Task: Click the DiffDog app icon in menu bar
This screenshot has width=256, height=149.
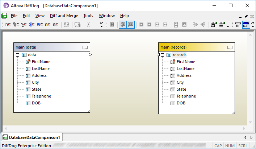Action: coord(4,16)
